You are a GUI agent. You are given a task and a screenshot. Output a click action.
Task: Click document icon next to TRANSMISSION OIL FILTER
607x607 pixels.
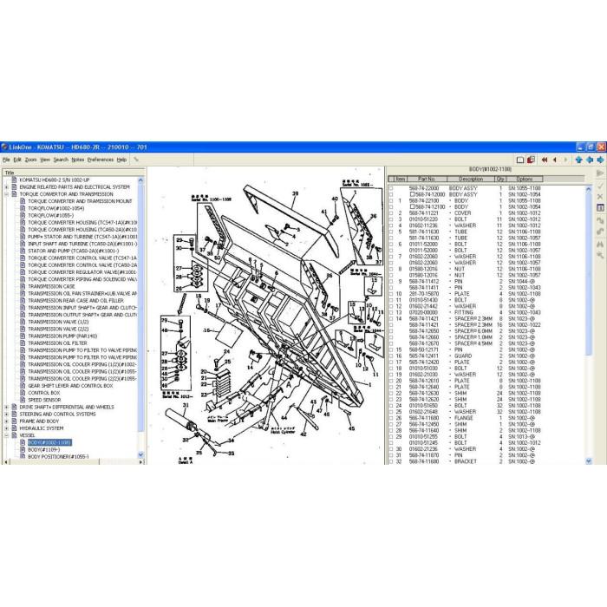click(x=23, y=343)
